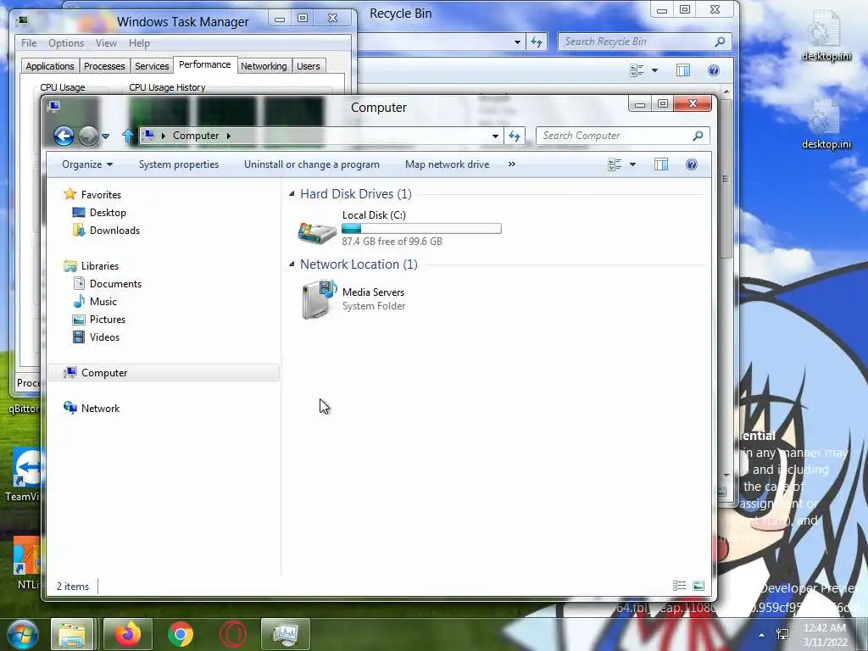The width and height of the screenshot is (868, 651).
Task: Open the Organize menu
Action: [x=87, y=164]
